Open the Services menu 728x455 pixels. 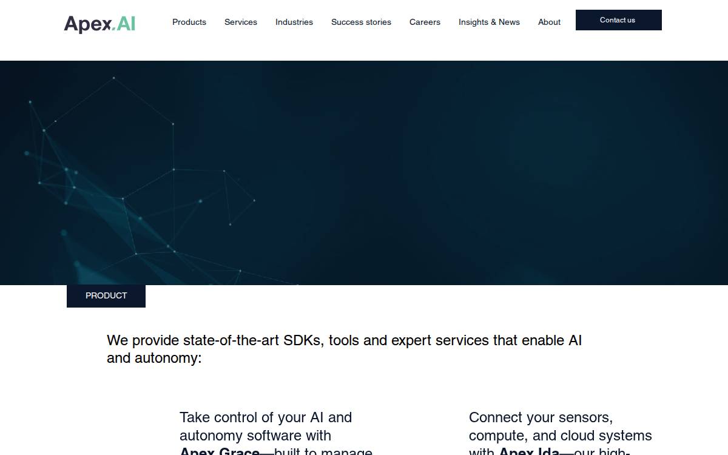point(241,22)
